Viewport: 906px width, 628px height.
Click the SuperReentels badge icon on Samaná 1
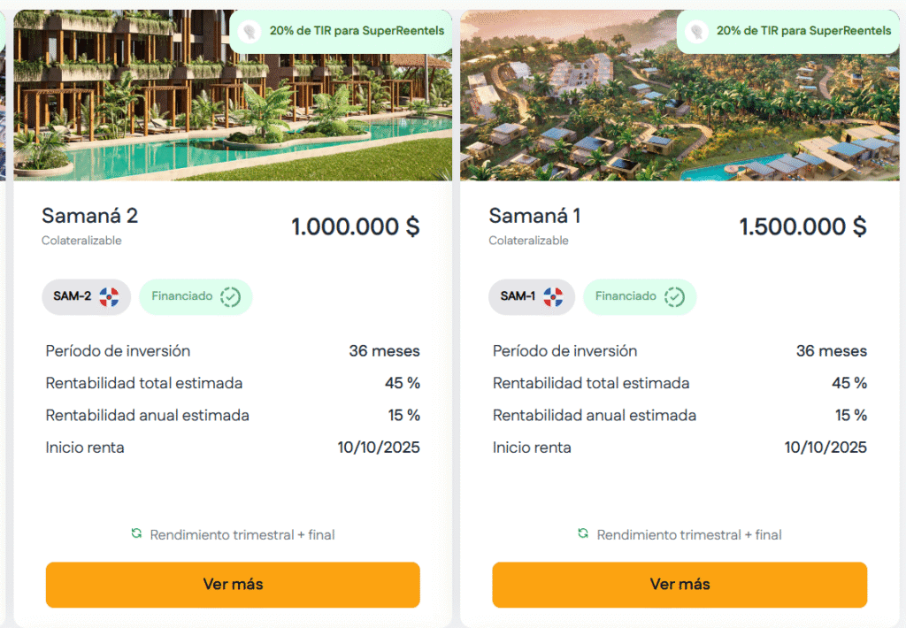697,31
